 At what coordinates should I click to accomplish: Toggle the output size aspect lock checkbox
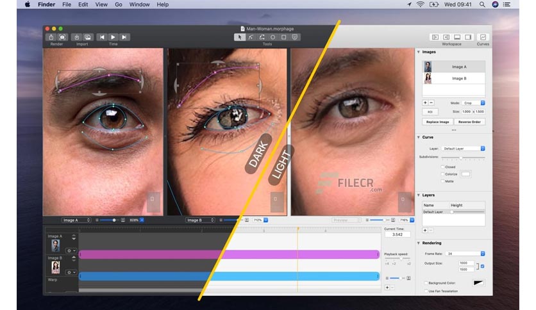click(482, 266)
